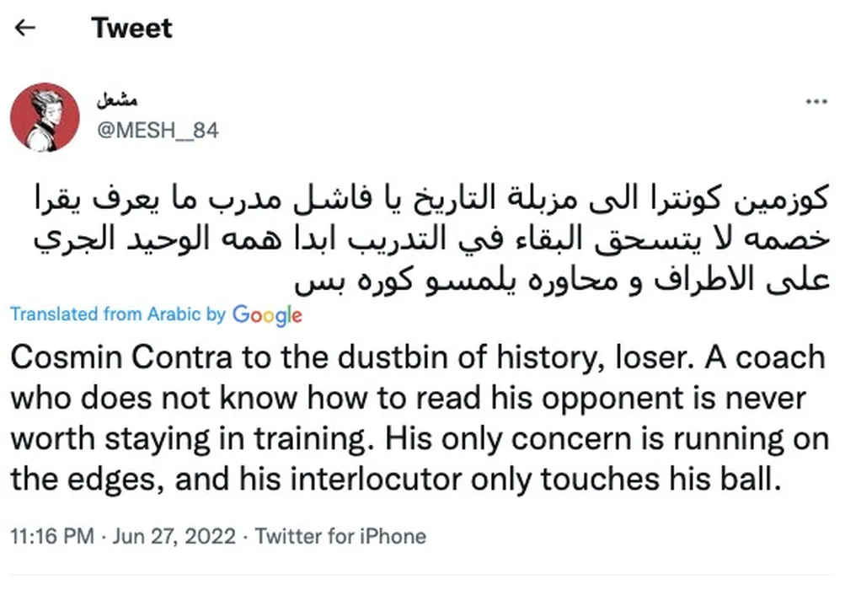This screenshot has width=845, height=590.
Task: Open the مشعل display name profile link
Action: tap(117, 101)
